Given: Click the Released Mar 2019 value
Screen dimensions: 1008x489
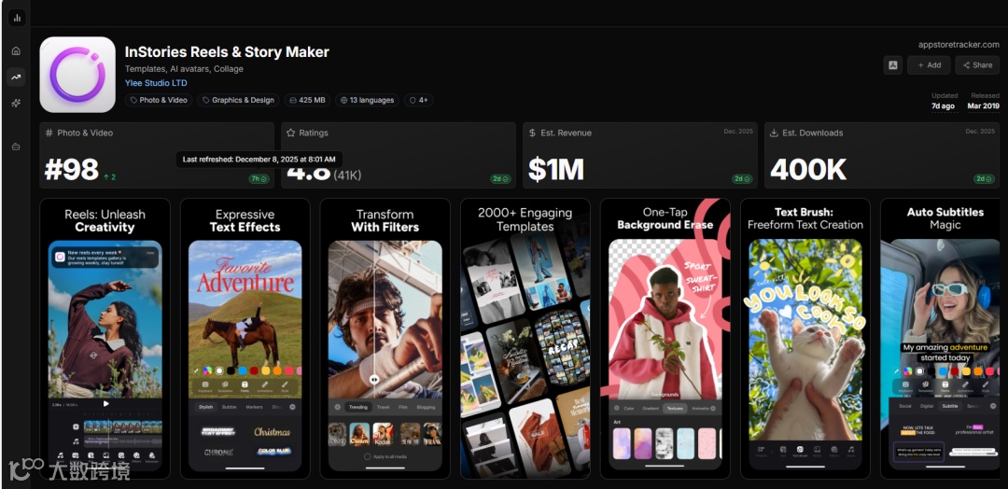Looking at the screenshot, I should [x=983, y=106].
